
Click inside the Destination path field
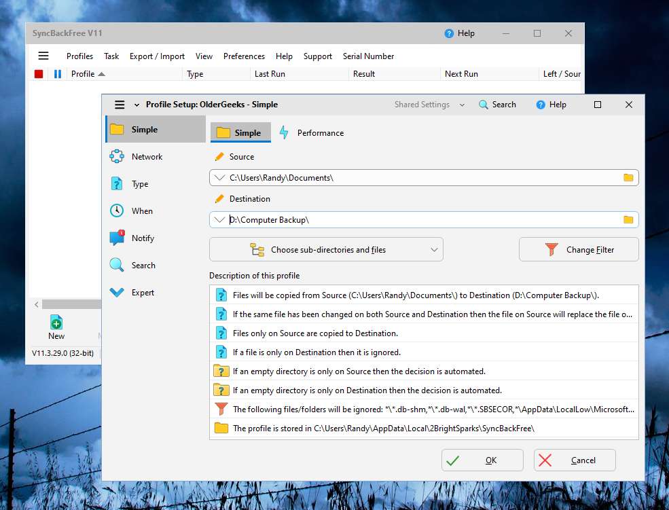(424, 219)
